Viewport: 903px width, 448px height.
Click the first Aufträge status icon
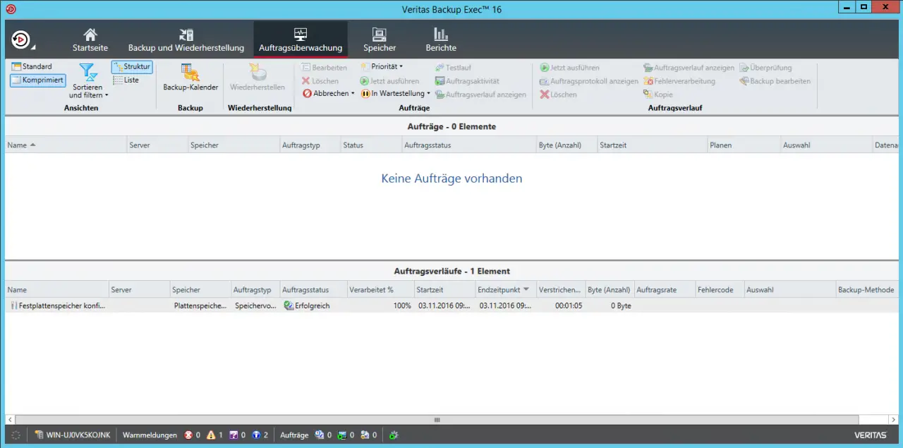click(320, 435)
